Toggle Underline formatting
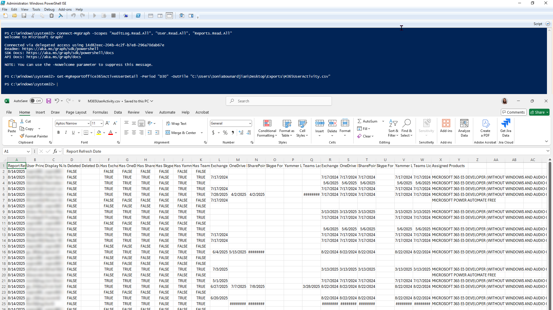553x310 pixels. 73,133
